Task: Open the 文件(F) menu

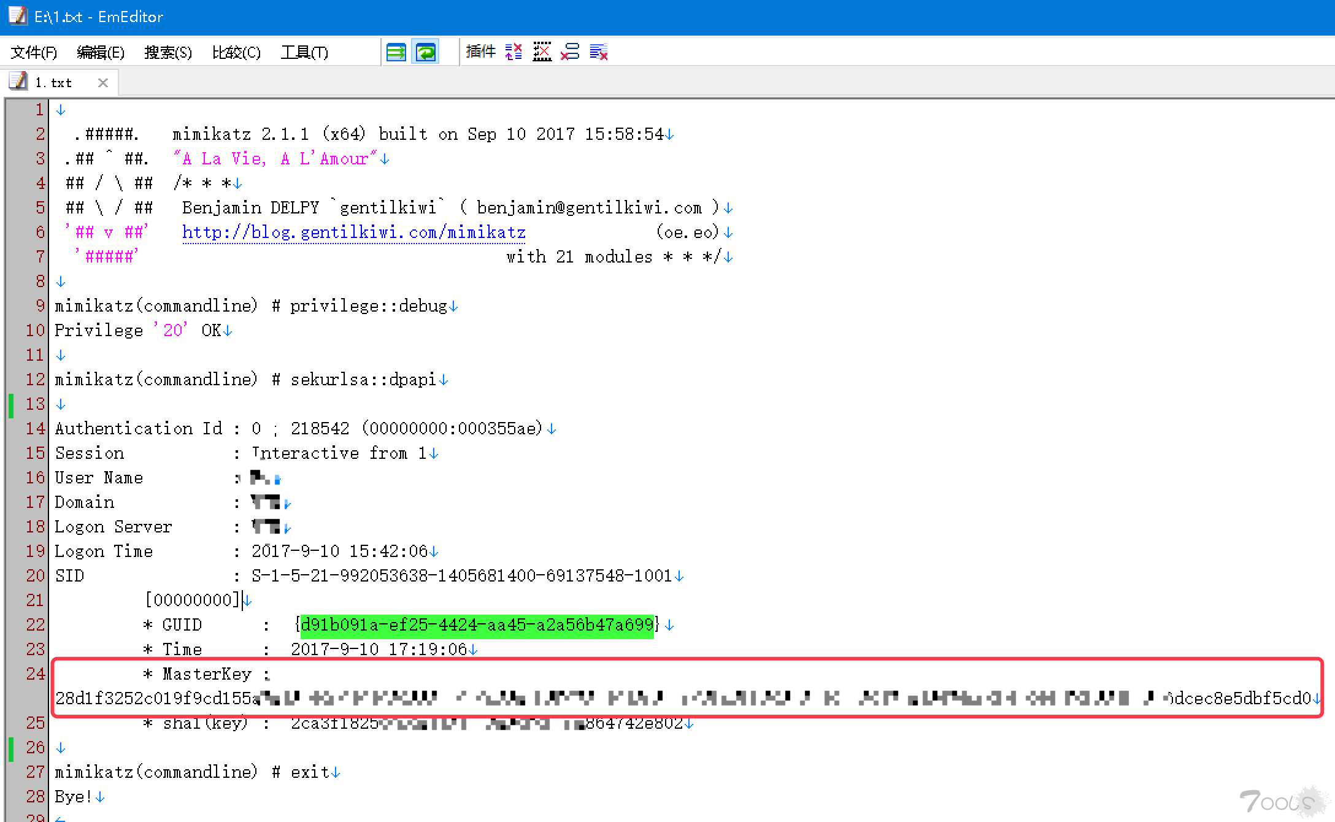Action: click(34, 53)
